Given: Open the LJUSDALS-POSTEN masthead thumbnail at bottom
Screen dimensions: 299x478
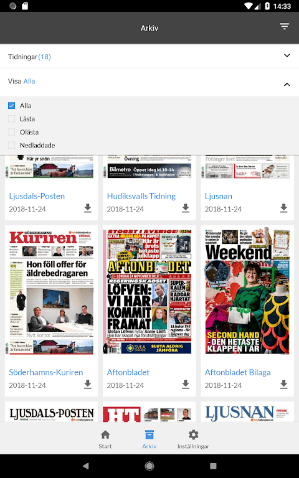Looking at the screenshot, I should 51,413.
